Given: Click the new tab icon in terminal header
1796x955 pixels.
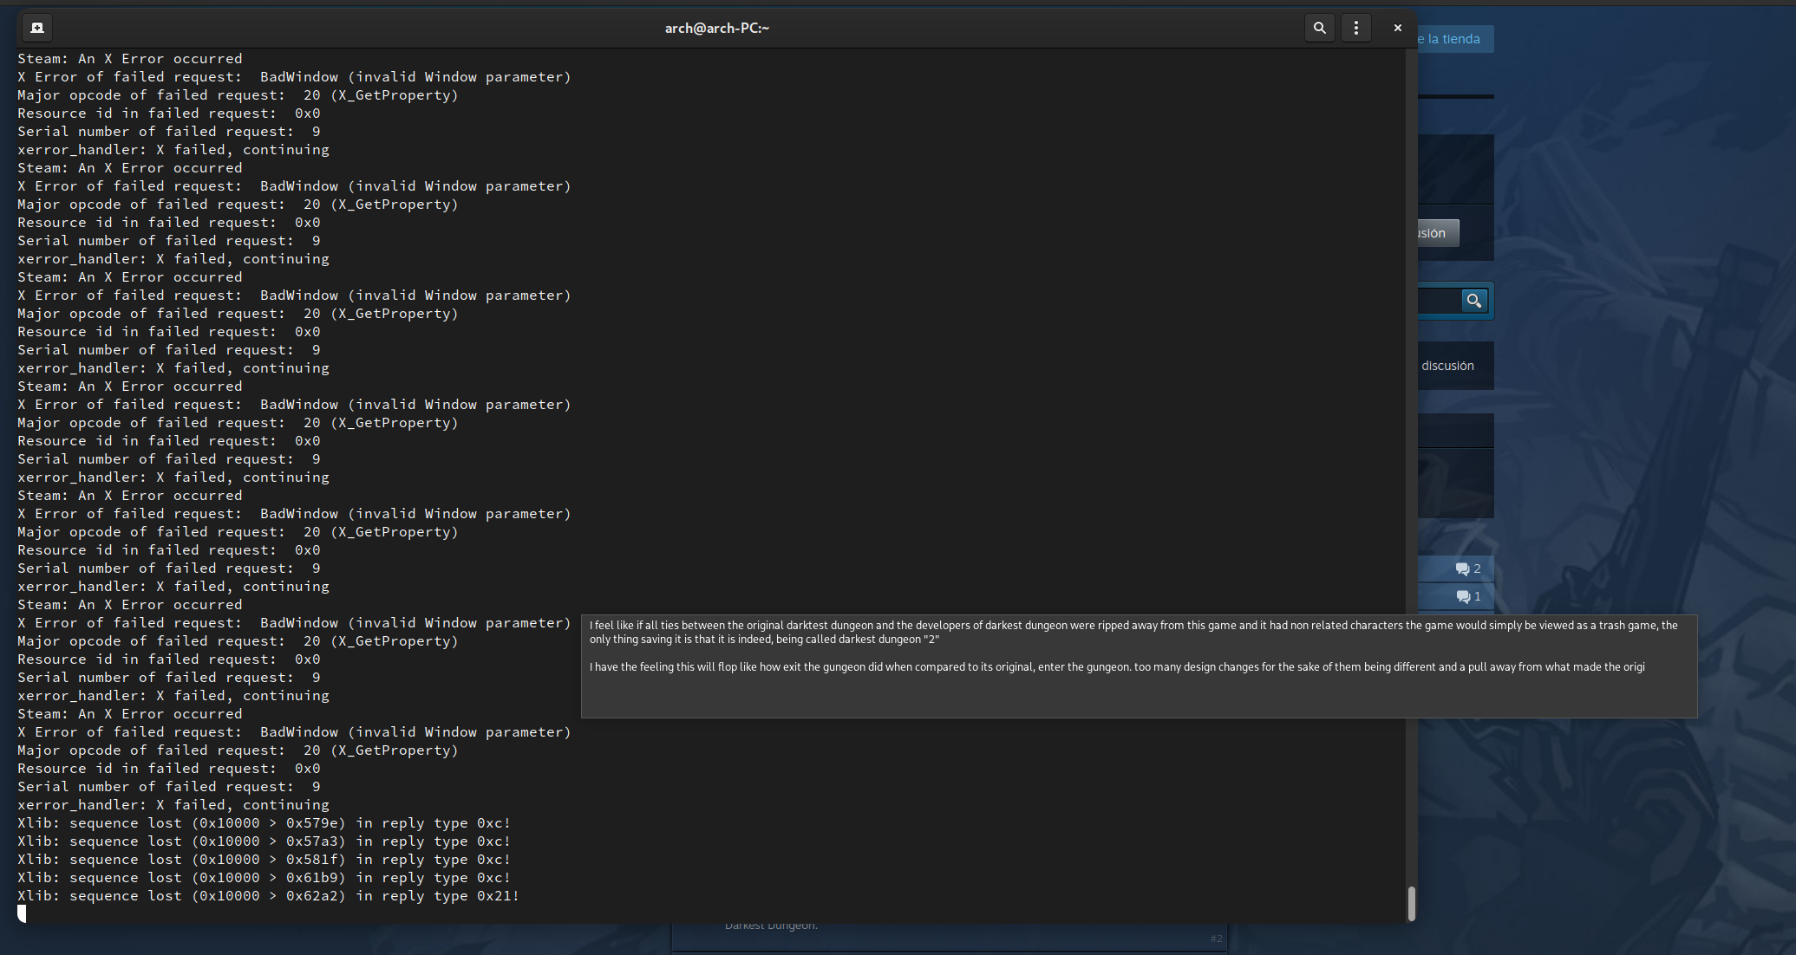Looking at the screenshot, I should [36, 27].
